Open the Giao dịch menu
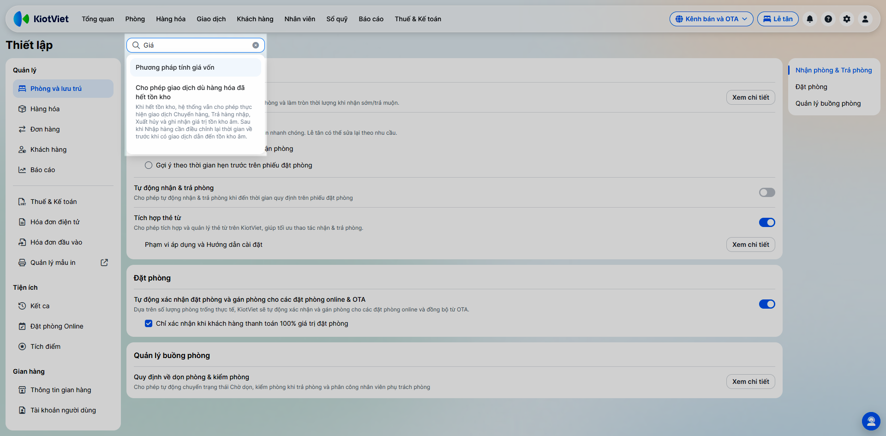This screenshot has height=436, width=886. pyautogui.click(x=211, y=19)
